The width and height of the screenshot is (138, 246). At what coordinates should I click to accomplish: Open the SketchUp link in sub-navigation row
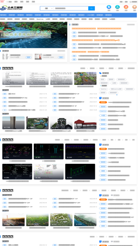click(40, 19)
